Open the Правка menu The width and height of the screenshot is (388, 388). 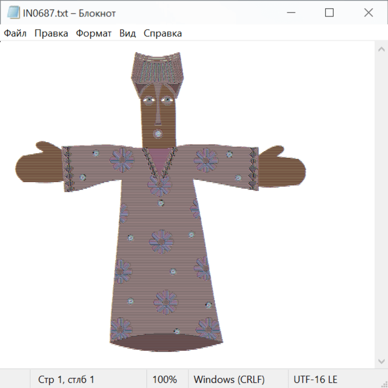51,34
